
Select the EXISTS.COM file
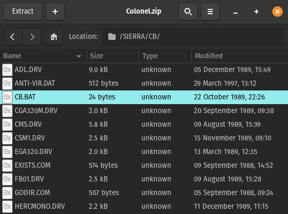point(144,165)
